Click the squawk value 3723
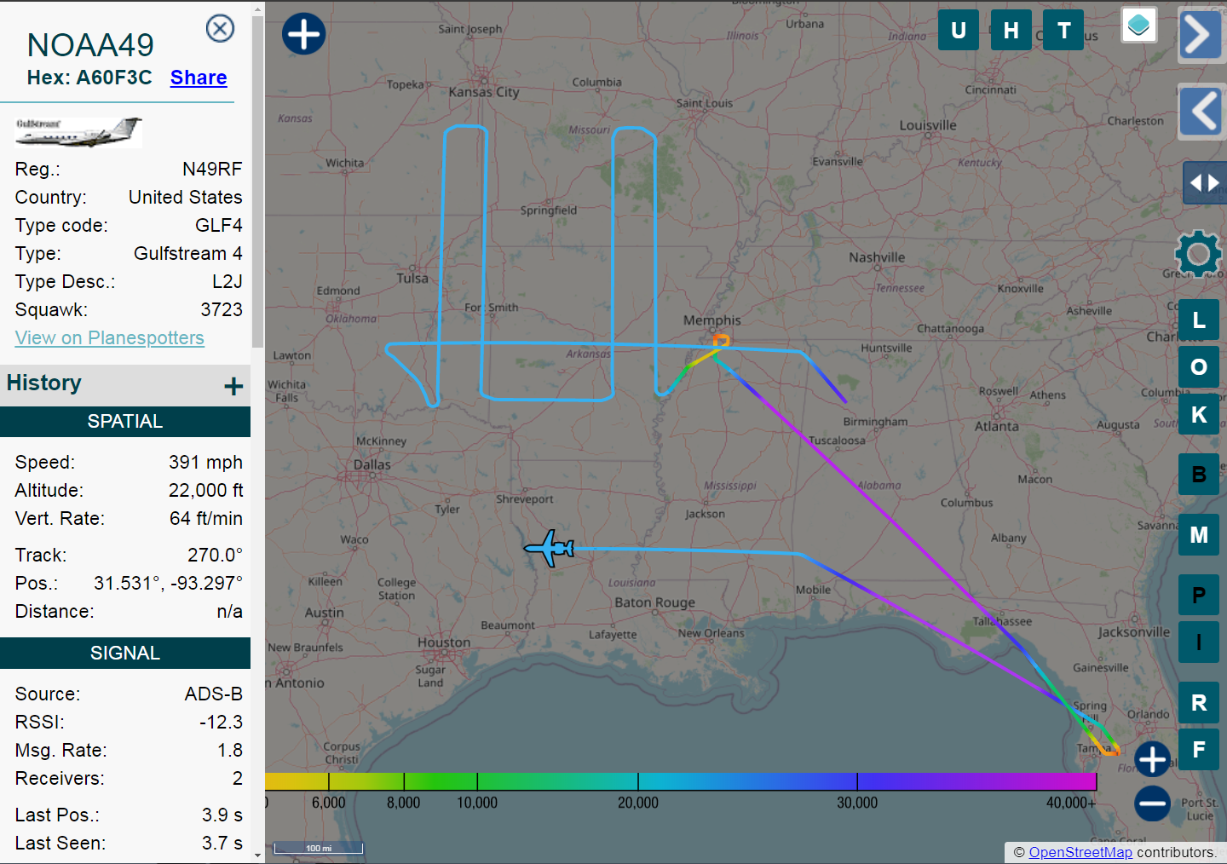 pos(222,310)
